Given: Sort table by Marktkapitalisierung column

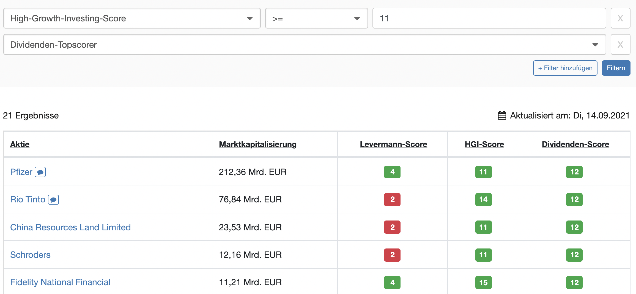Looking at the screenshot, I should [258, 144].
